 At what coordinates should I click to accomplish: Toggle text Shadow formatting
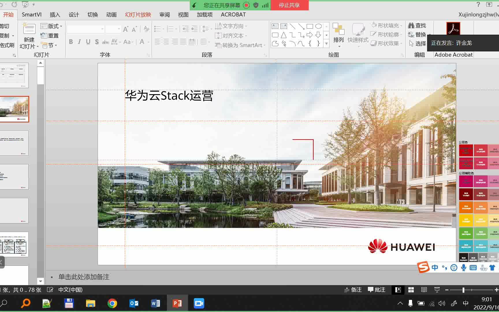click(97, 42)
